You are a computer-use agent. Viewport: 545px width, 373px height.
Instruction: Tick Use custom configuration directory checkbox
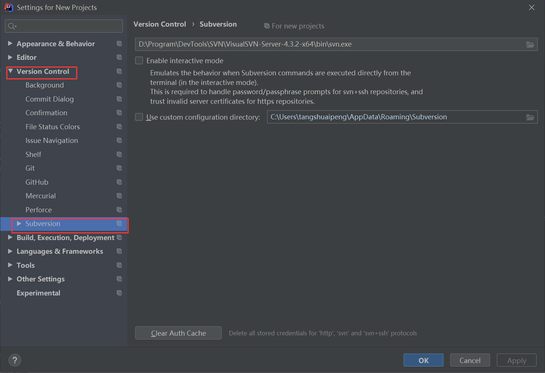click(x=139, y=117)
